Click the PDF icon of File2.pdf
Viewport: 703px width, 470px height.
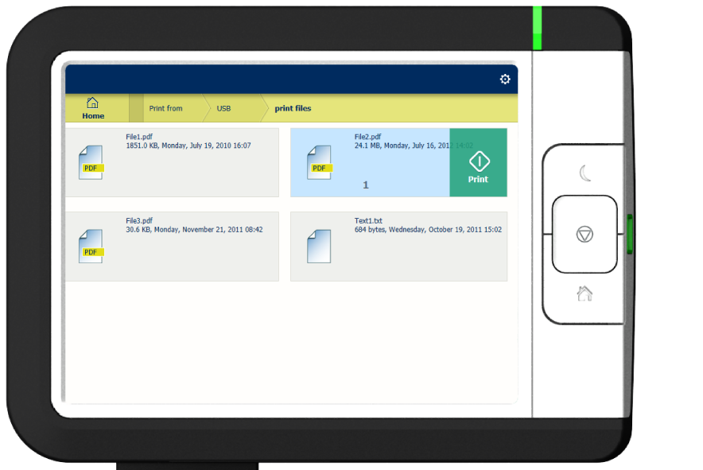tap(320, 163)
